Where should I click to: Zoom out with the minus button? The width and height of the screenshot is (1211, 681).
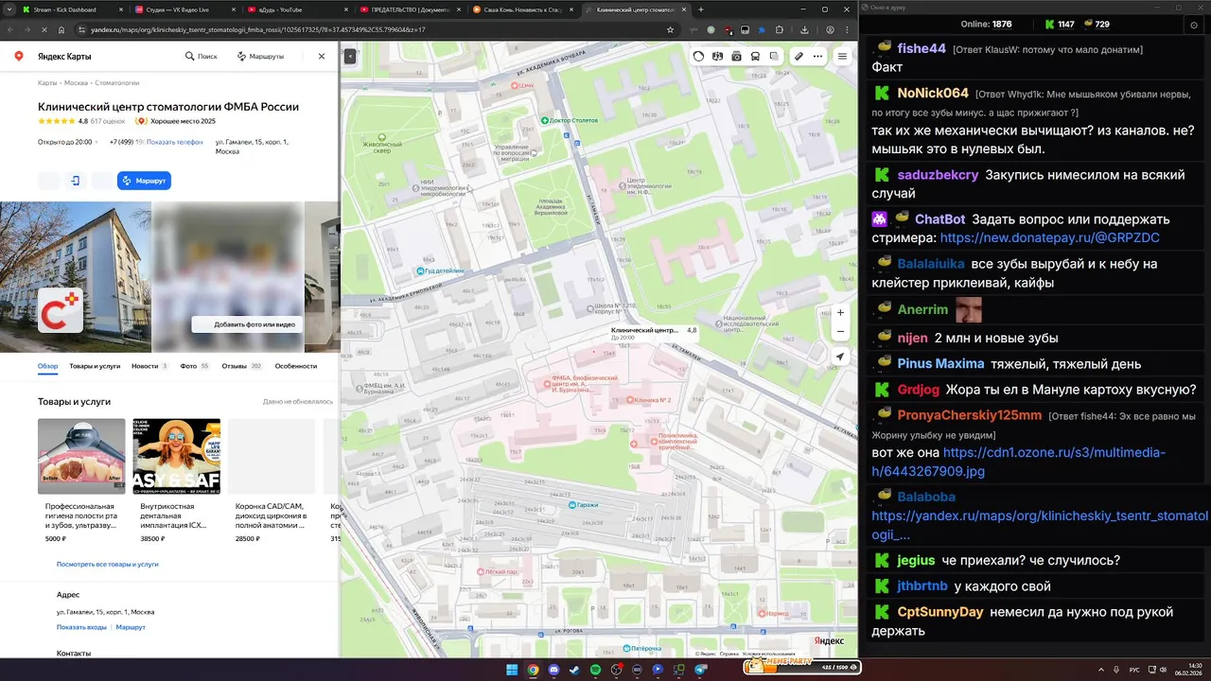coord(840,332)
